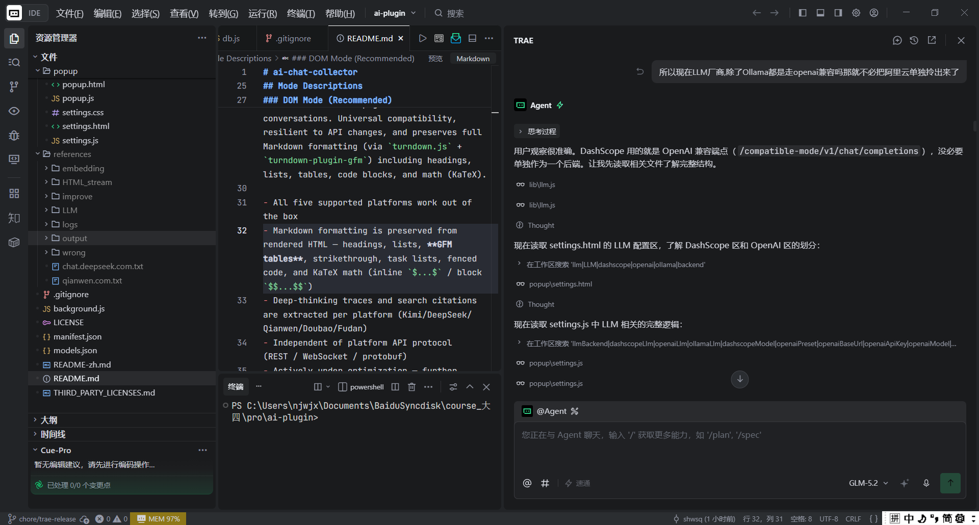Open the Explorer files icon in activity bar
Viewport: 979px width, 525px height.
point(14,38)
